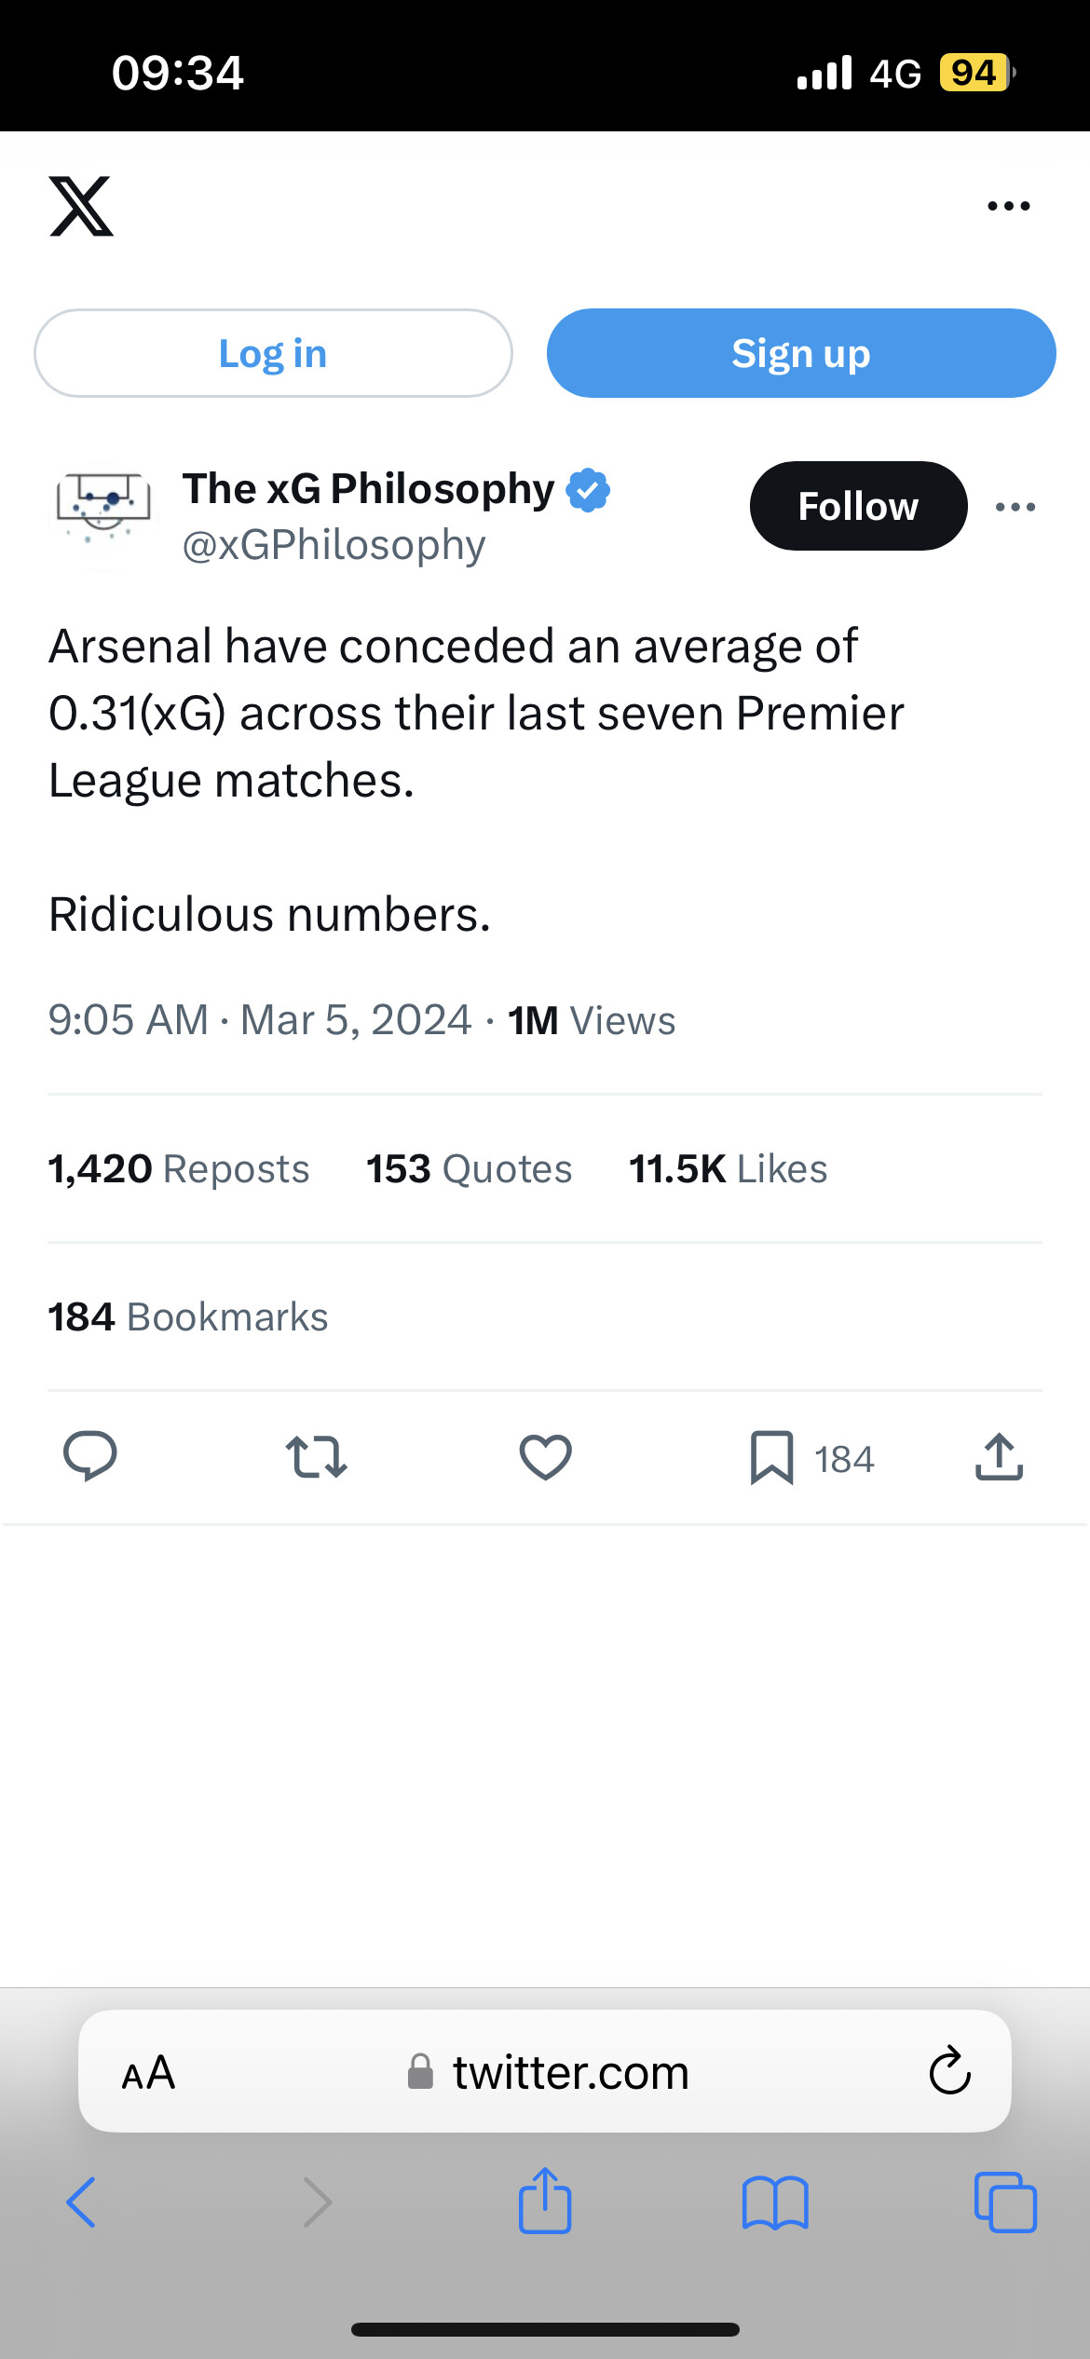This screenshot has height=2359, width=1090.
Task: Reload the page in Safari
Action: pyautogui.click(x=949, y=2072)
